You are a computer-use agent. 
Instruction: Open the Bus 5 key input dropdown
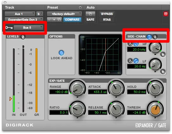tap(28, 27)
